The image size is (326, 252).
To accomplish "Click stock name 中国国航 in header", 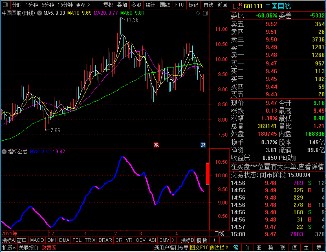I will click(x=278, y=6).
